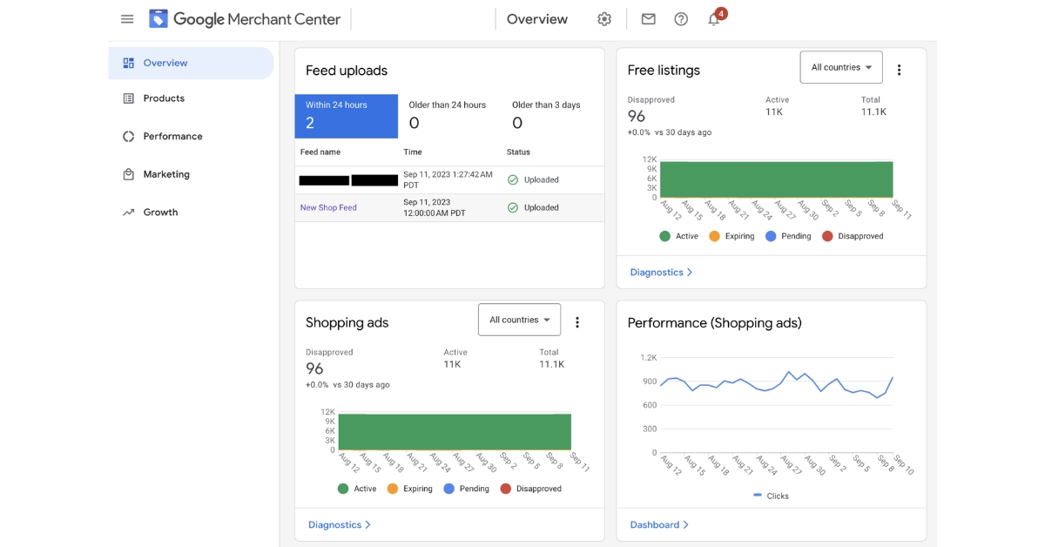Open the Dashboard link under Performance
Viewport: 1045px width, 547px height.
pyautogui.click(x=659, y=524)
